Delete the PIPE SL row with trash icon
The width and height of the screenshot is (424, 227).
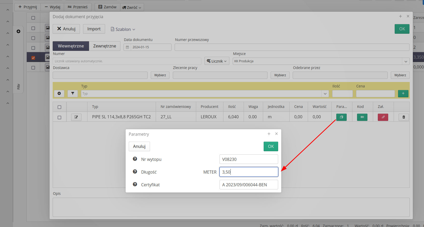point(404,117)
